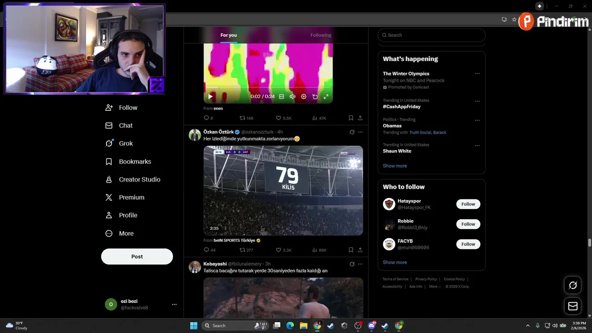Show hidden system tray icons
The height and width of the screenshot is (333, 592).
pyautogui.click(x=528, y=326)
